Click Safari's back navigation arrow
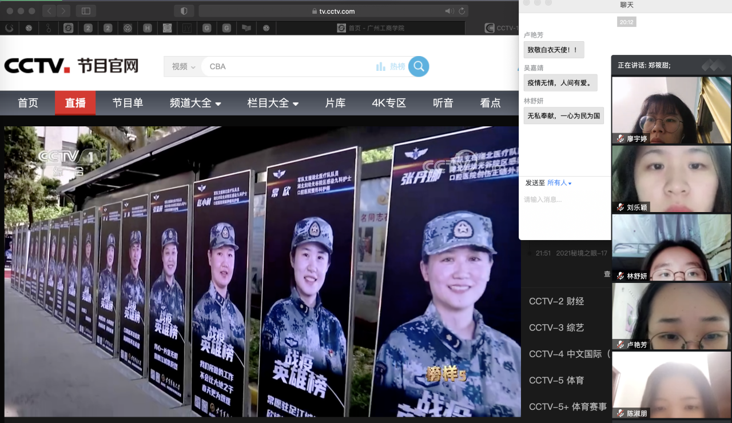This screenshot has height=423, width=732. point(49,11)
